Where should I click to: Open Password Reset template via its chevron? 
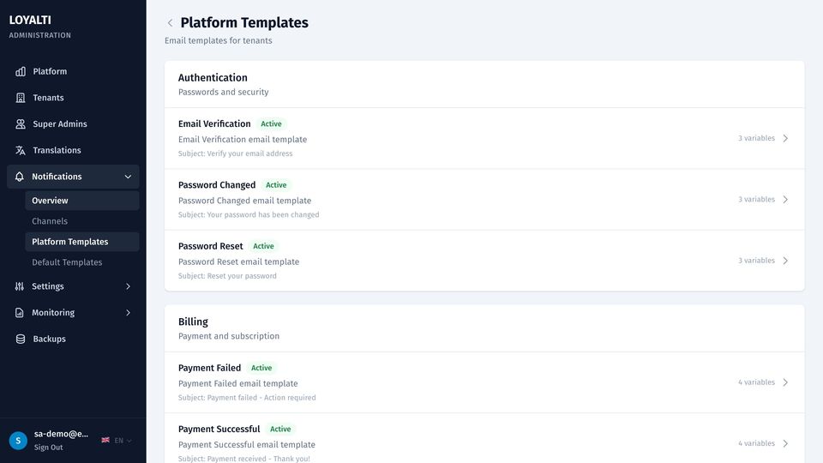click(785, 261)
